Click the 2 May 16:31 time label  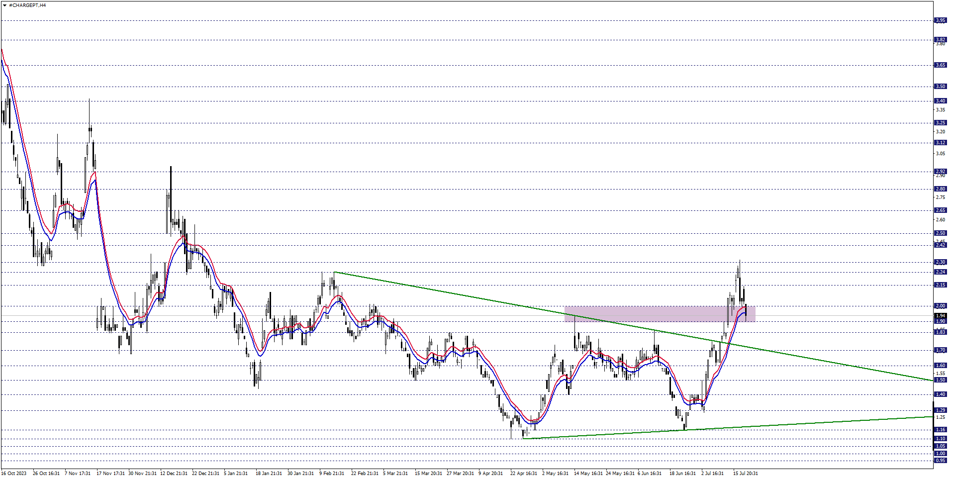[x=556, y=474]
